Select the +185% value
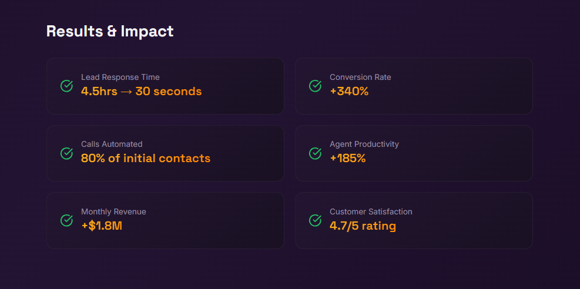This screenshot has height=289, width=580. pyautogui.click(x=348, y=159)
